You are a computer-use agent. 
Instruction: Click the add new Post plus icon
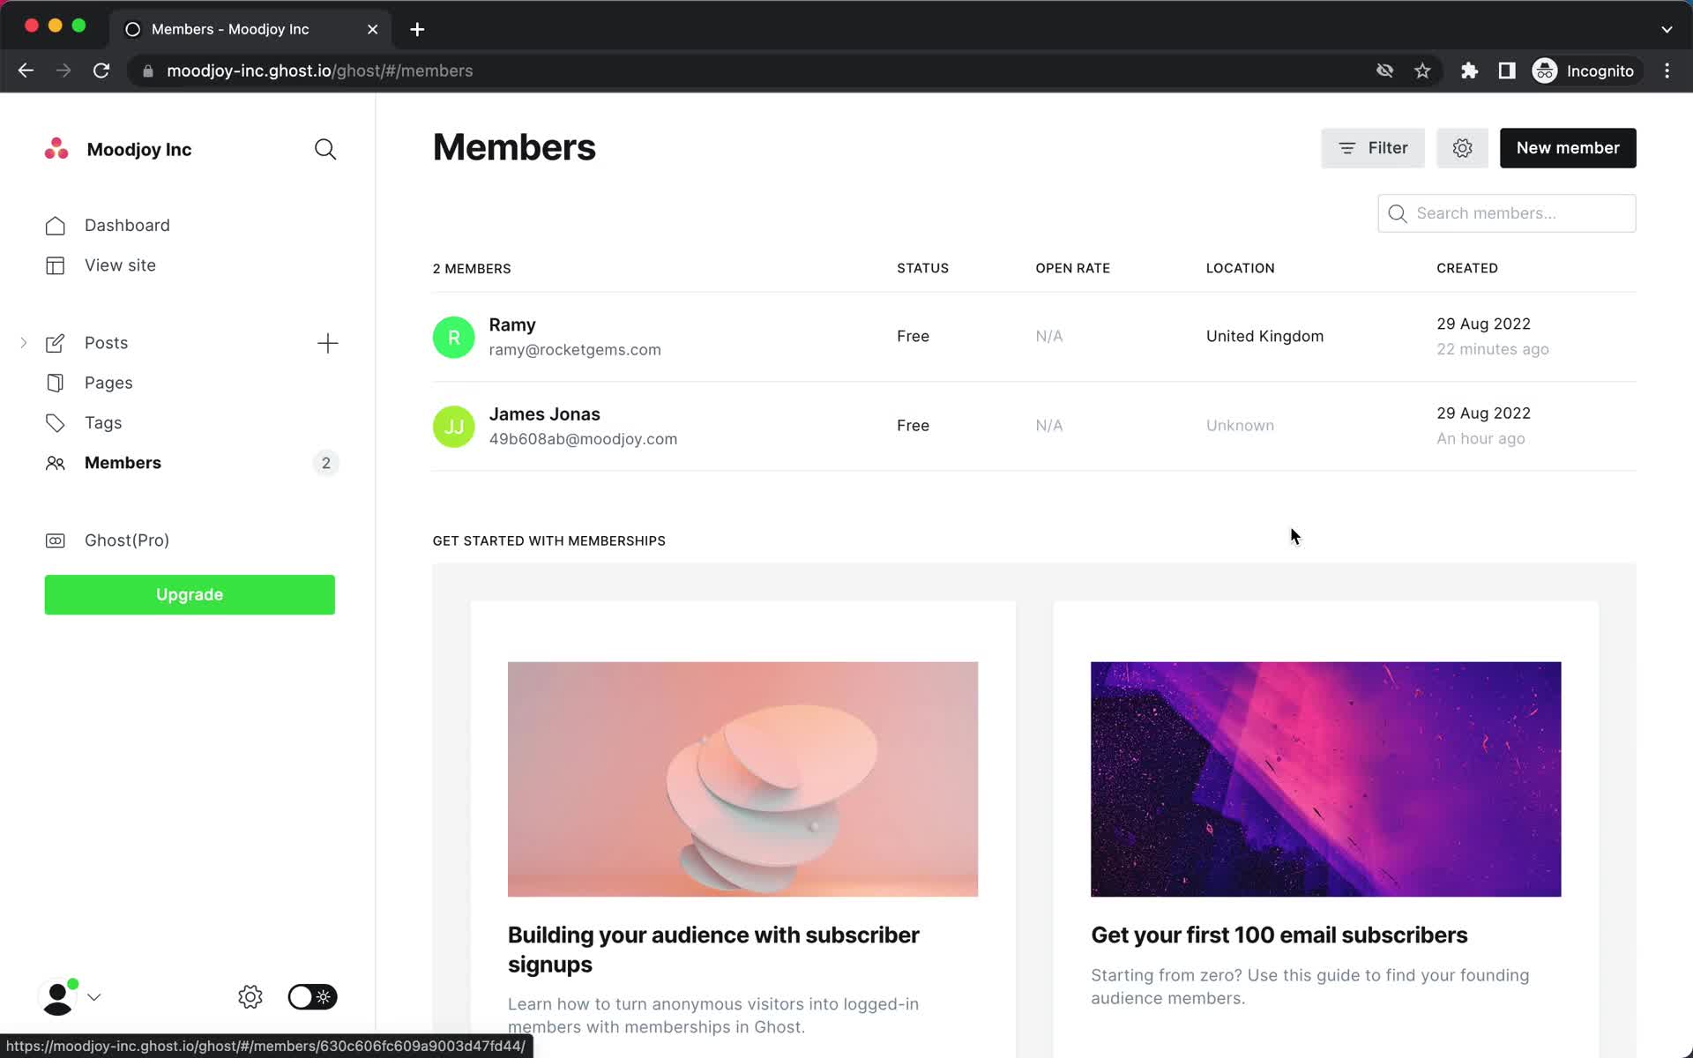point(326,342)
